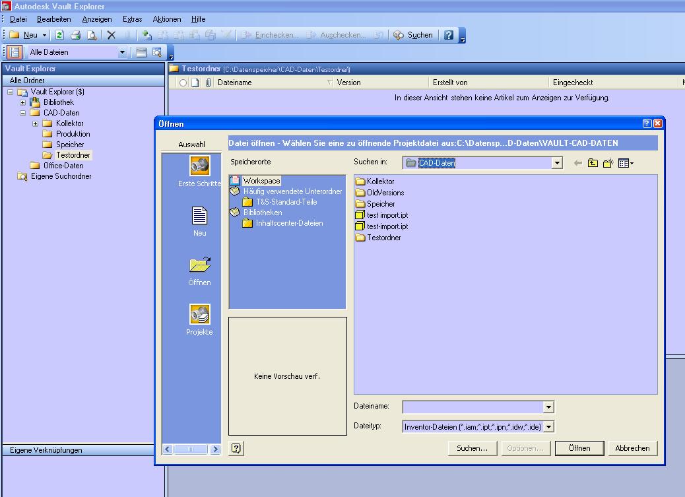Open the Neu dropdown arrow in the toolbar
Screen dimensions: 685x497
click(x=44, y=36)
